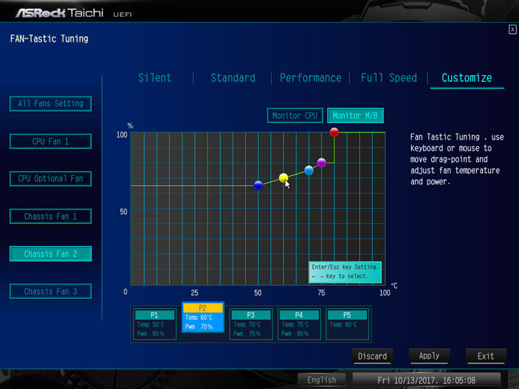The image size is (519, 389).
Task: Choose the Performance fan profile
Action: pyautogui.click(x=310, y=78)
